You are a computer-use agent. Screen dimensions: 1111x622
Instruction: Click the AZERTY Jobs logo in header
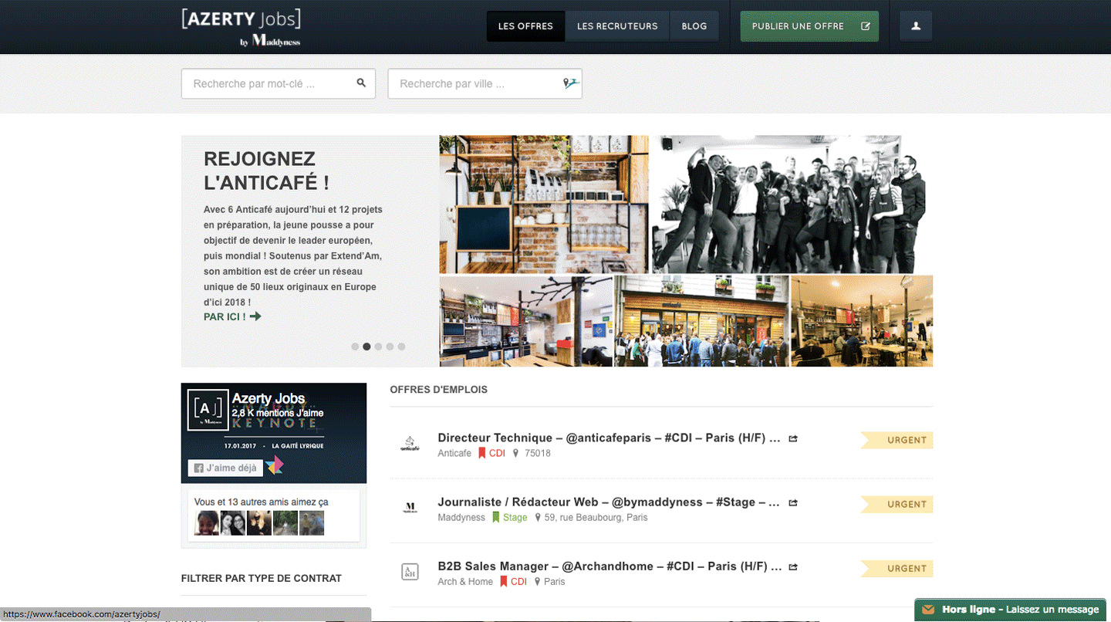point(241,28)
